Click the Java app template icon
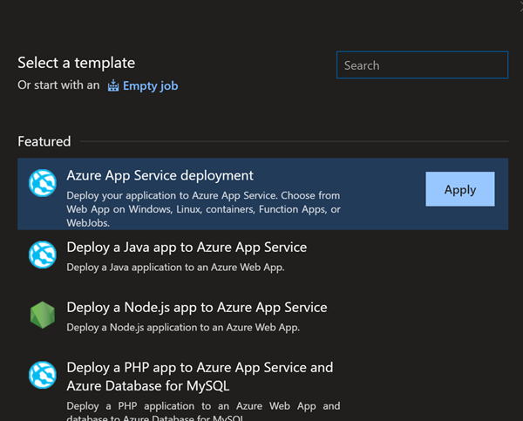The height and width of the screenshot is (421, 523). 42,254
